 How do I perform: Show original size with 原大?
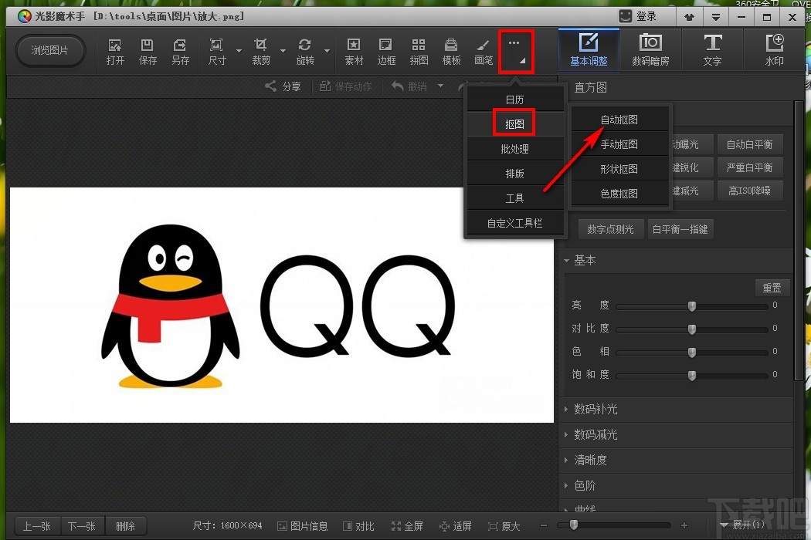[x=504, y=526]
